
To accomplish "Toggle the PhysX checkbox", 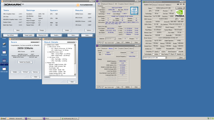I will click(169, 54).
